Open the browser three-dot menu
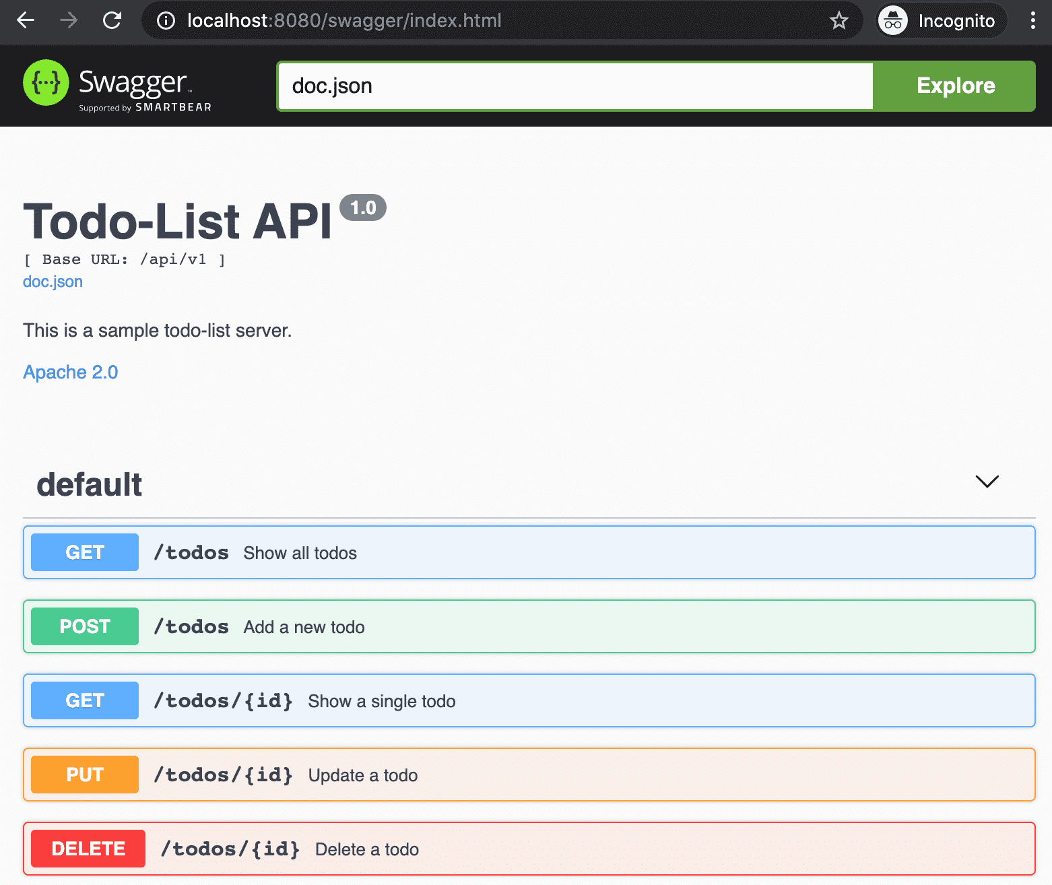 (x=1032, y=21)
